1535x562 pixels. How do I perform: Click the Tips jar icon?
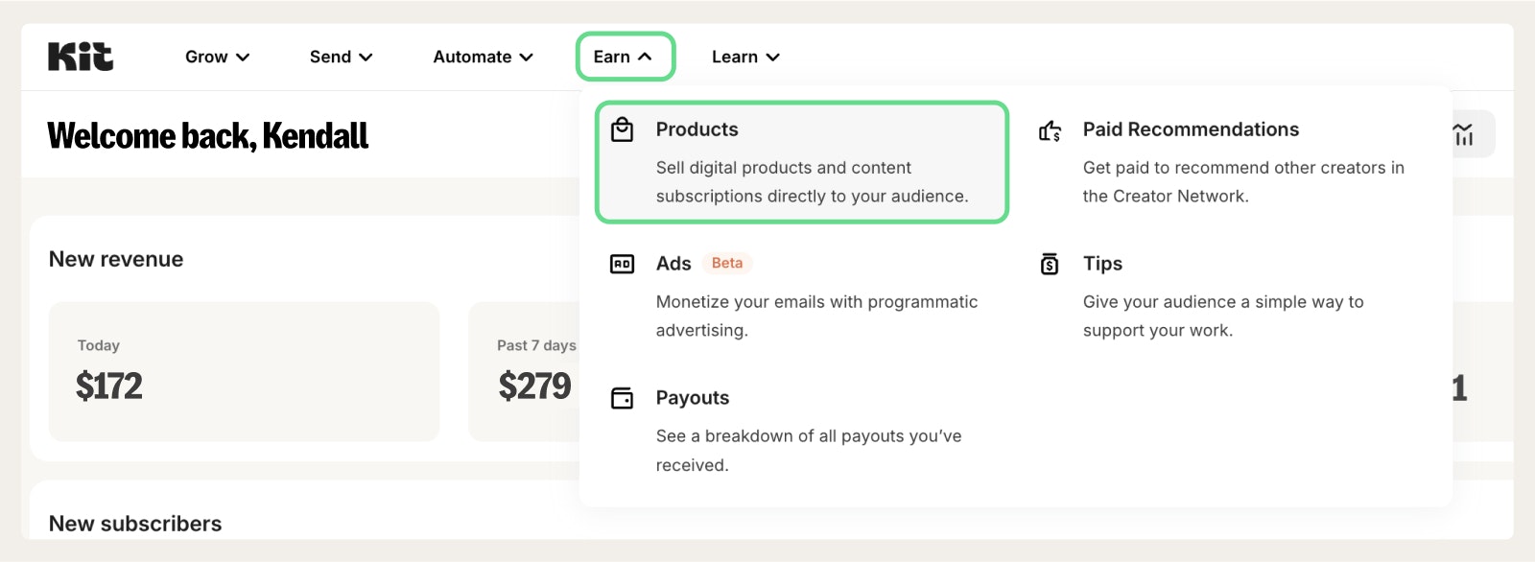pyautogui.click(x=1051, y=264)
